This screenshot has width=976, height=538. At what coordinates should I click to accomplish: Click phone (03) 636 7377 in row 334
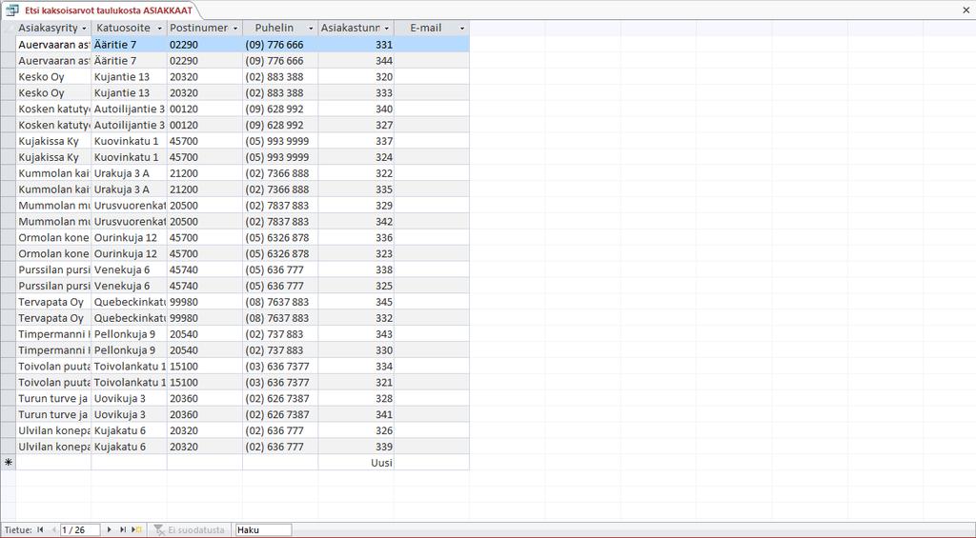280,367
